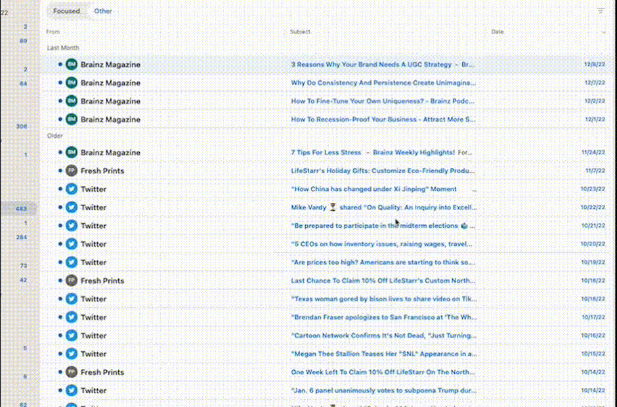The width and height of the screenshot is (617, 407).
Task: Click Twitter bird icon on 10/19/22 email
Action: click(72, 262)
